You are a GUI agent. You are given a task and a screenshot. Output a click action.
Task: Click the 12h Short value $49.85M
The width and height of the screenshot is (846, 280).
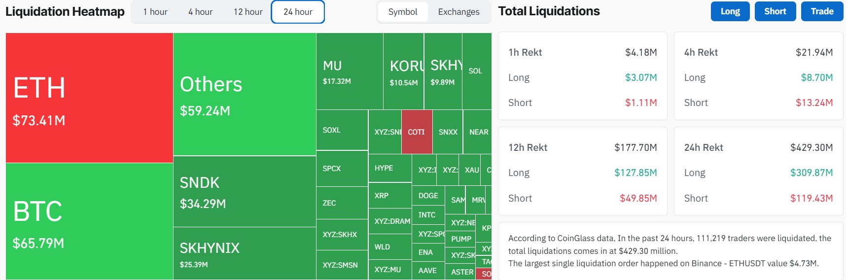tap(638, 198)
